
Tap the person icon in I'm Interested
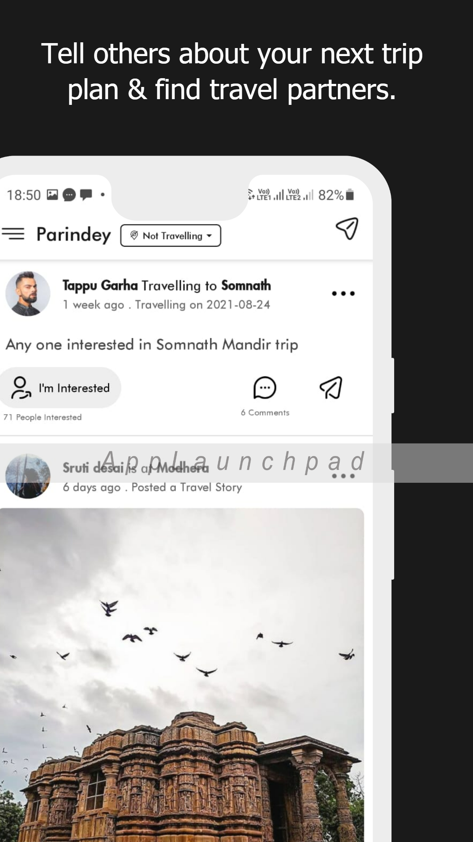pyautogui.click(x=21, y=388)
